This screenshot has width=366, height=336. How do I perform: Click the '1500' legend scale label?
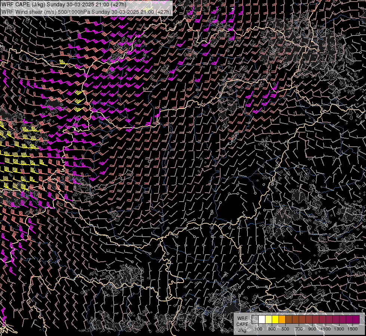click(353, 329)
